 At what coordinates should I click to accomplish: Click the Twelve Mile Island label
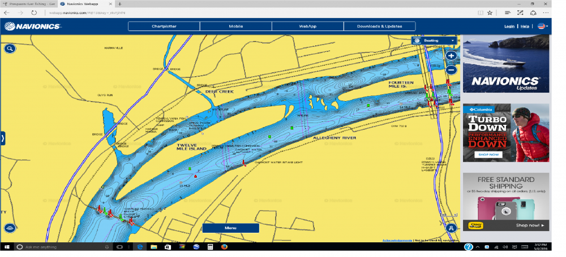[x=191, y=147]
